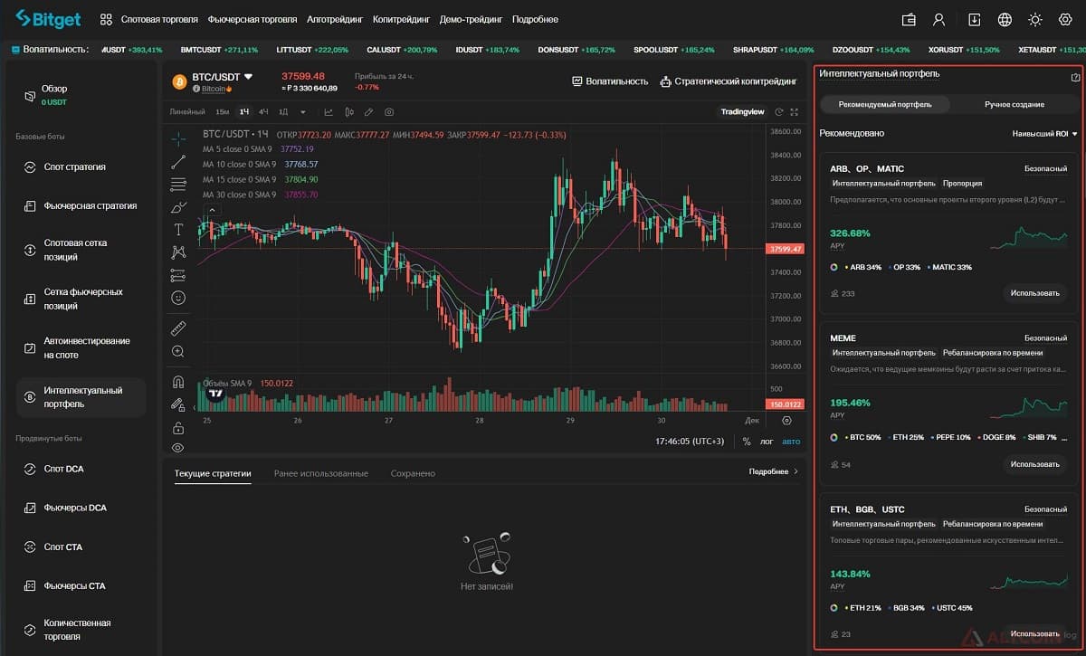Screen dimensions: 1086x656
Task: Click the chart screenshot camera icon
Action: tap(389, 112)
